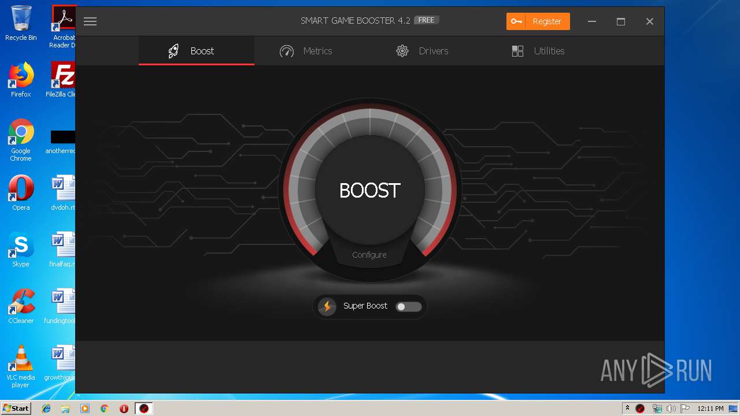Open the Recycle Bin desktop icon

click(21, 24)
